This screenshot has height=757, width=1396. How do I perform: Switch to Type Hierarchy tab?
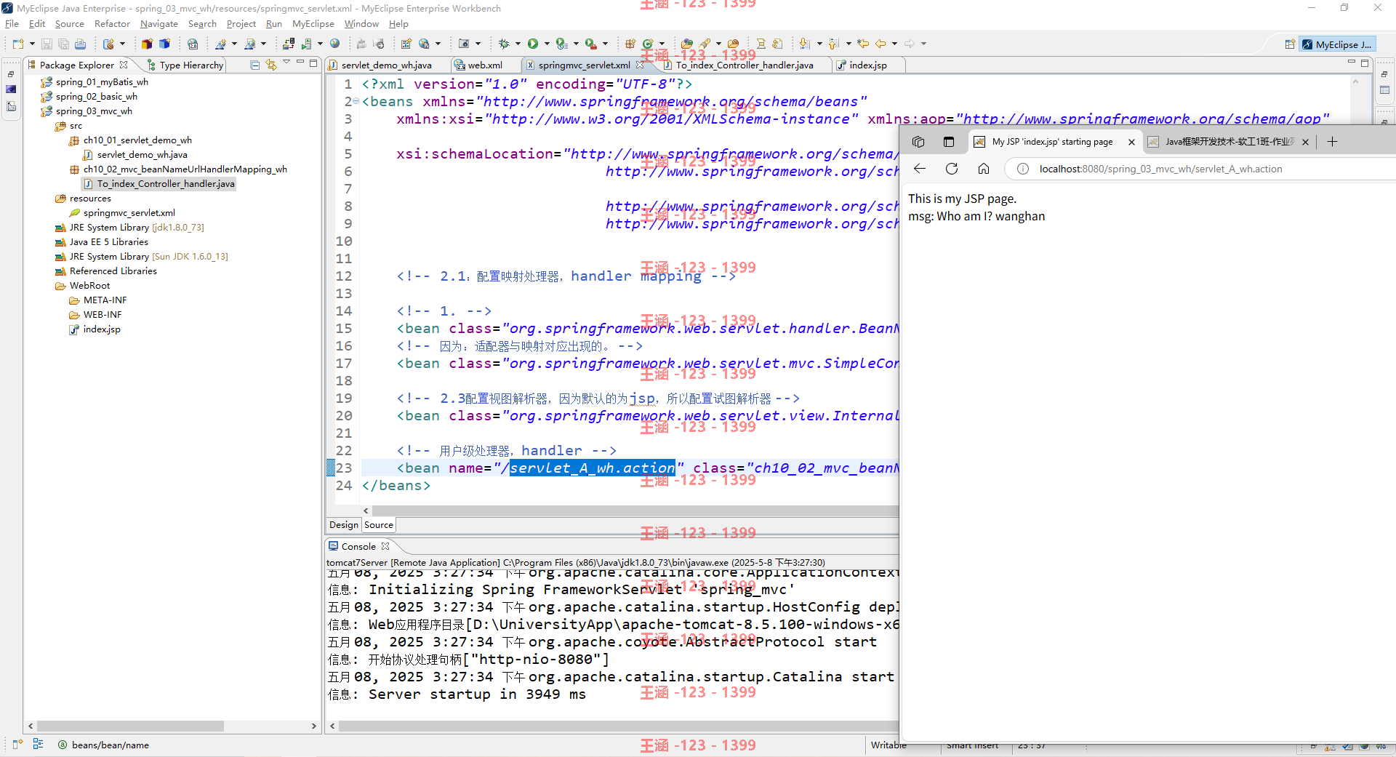(x=185, y=65)
